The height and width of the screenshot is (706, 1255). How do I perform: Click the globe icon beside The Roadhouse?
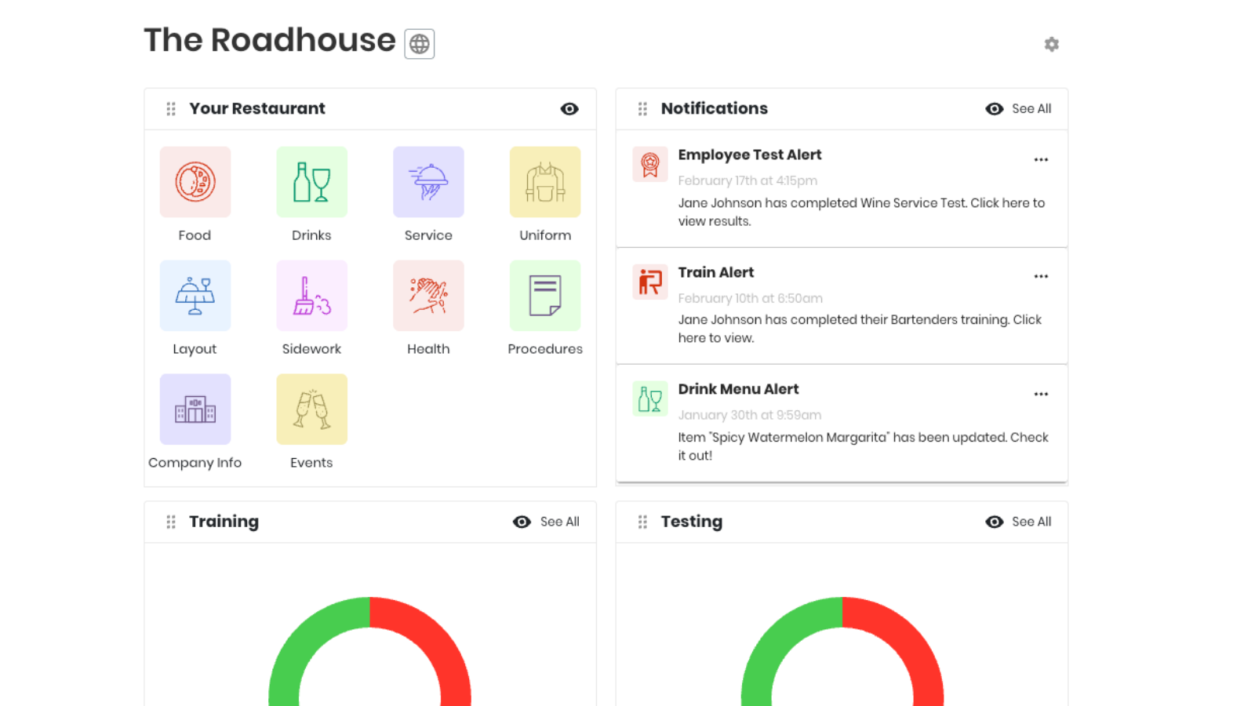pos(420,44)
